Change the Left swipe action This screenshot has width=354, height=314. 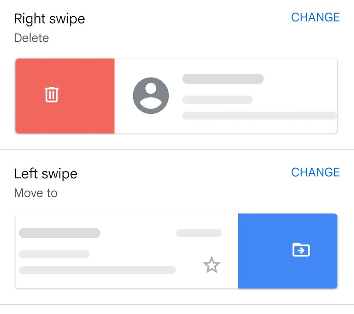point(315,172)
